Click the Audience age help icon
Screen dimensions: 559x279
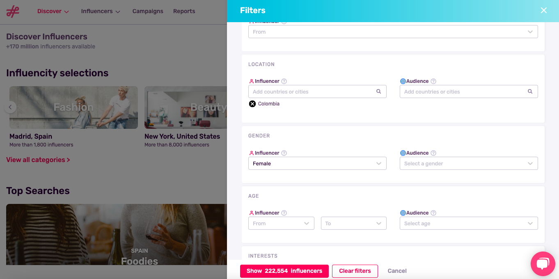433,213
